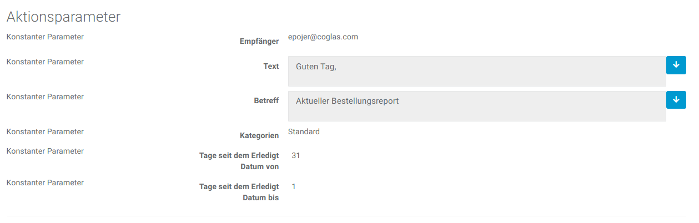Click the recipient email epojer@coglas.com
Viewport: 699px width, 223px height.
coord(323,37)
